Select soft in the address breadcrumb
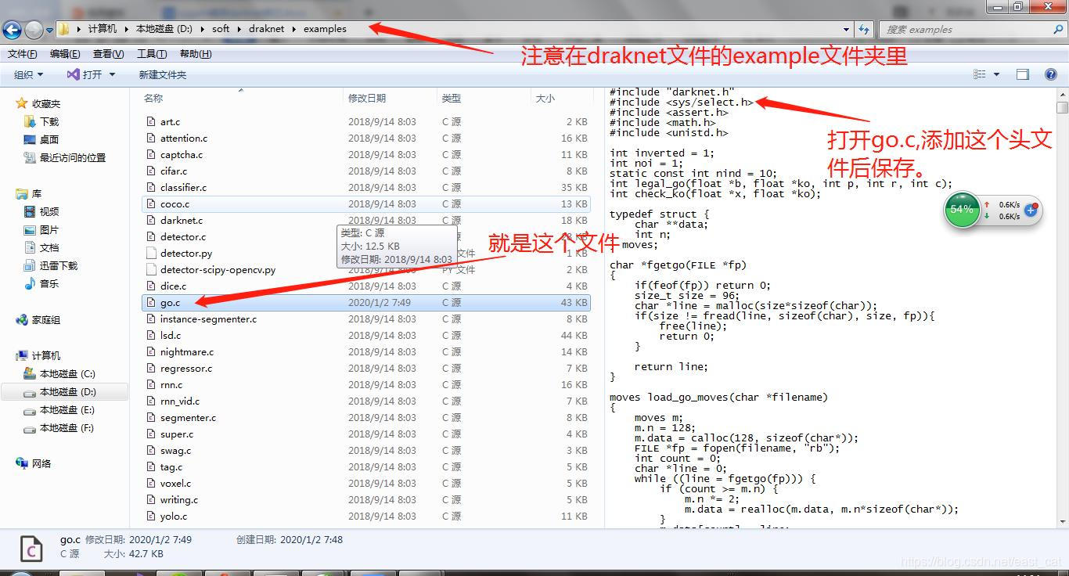This screenshot has height=576, width=1069. pos(221,29)
